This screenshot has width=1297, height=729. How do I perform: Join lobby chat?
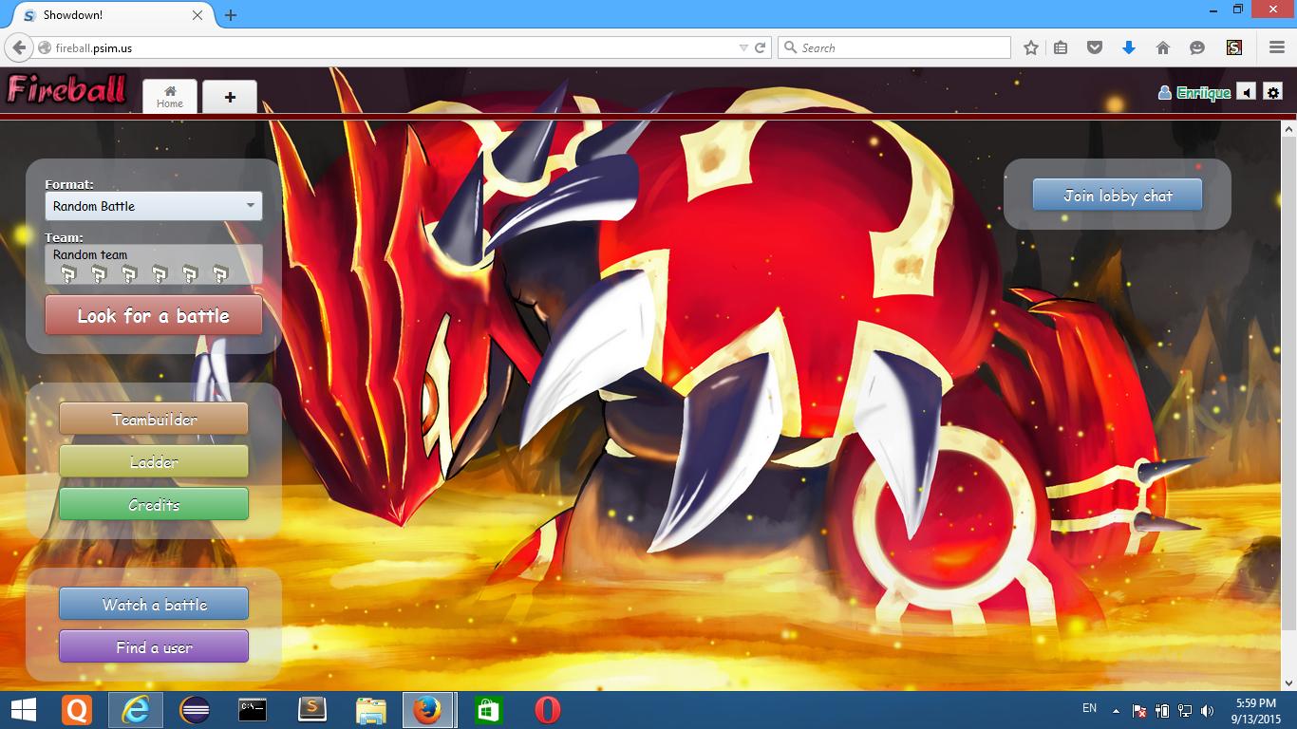click(x=1118, y=195)
